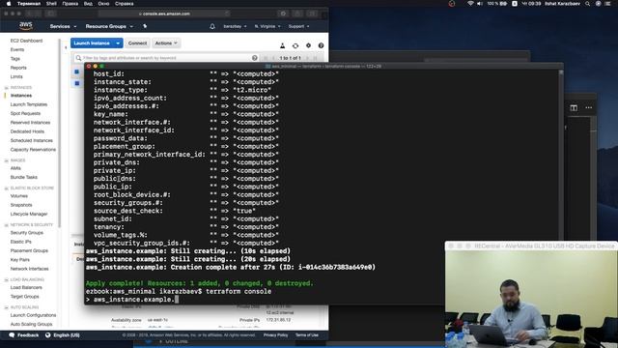618x348 pixels.
Task: Expand the Services menu
Action: click(63, 26)
